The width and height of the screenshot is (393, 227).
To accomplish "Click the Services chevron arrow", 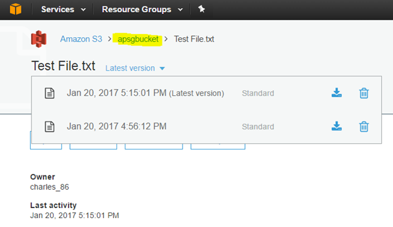I will (84, 10).
